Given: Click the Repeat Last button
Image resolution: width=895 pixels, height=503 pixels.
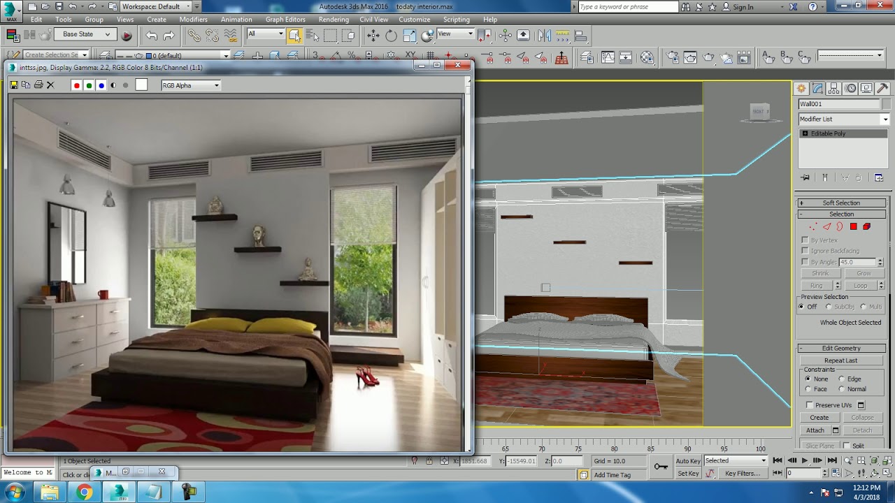Looking at the screenshot, I should click(840, 360).
